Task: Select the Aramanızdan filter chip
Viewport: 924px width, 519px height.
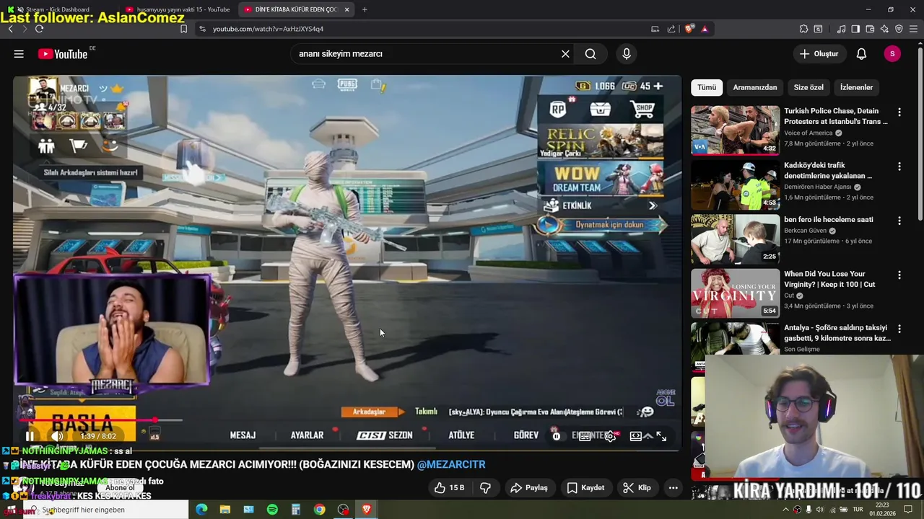Action: click(x=755, y=87)
